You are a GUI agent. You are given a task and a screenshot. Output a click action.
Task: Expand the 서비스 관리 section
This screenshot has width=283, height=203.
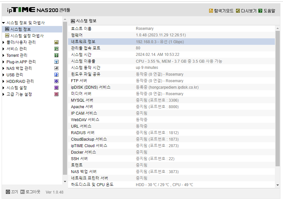pyautogui.click(x=3, y=49)
